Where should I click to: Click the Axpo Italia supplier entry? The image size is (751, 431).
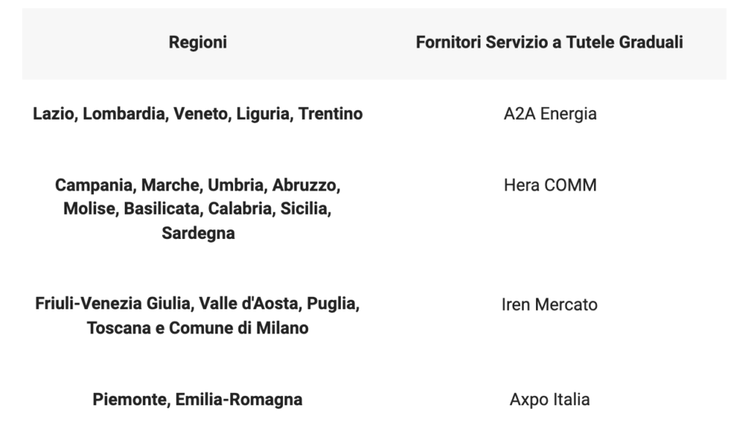coord(549,400)
